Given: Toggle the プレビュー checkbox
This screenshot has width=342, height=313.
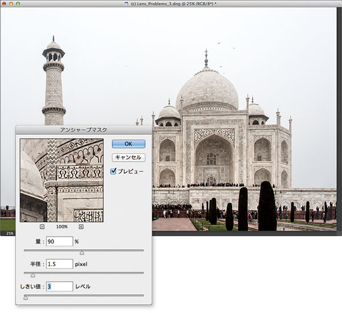Looking at the screenshot, I should (x=113, y=171).
